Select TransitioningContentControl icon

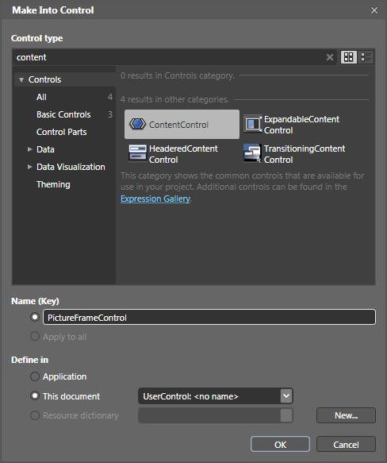[x=252, y=152]
